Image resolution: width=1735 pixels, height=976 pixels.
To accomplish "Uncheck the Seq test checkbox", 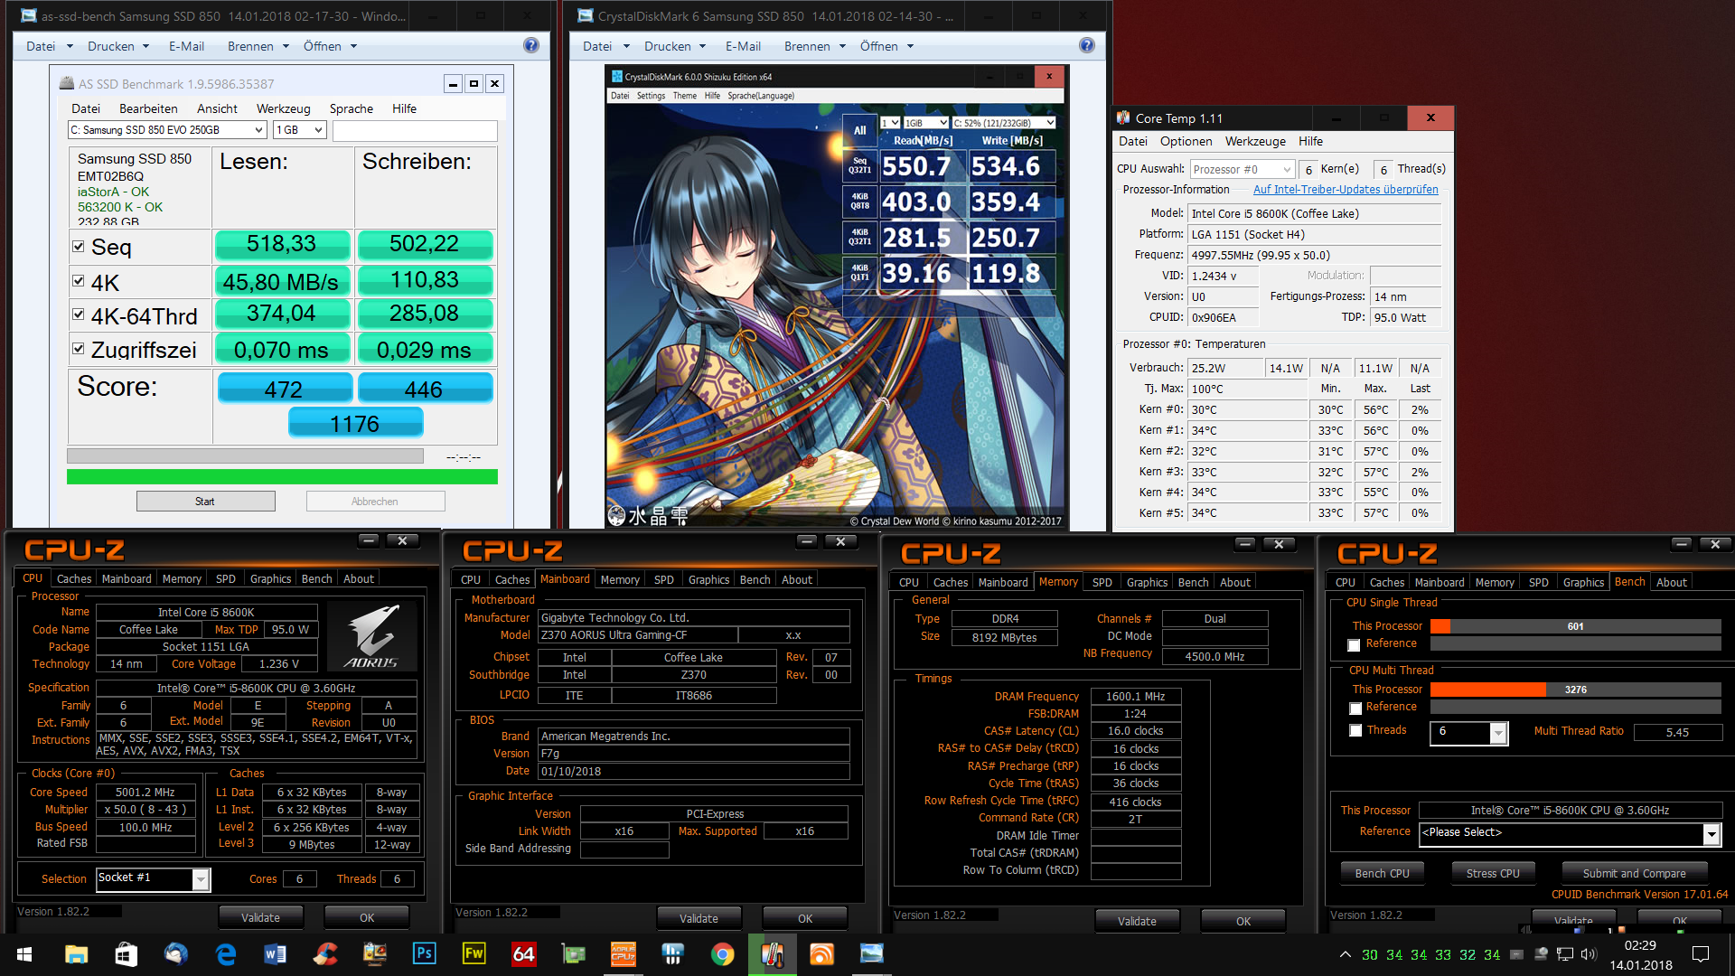I will (x=79, y=246).
